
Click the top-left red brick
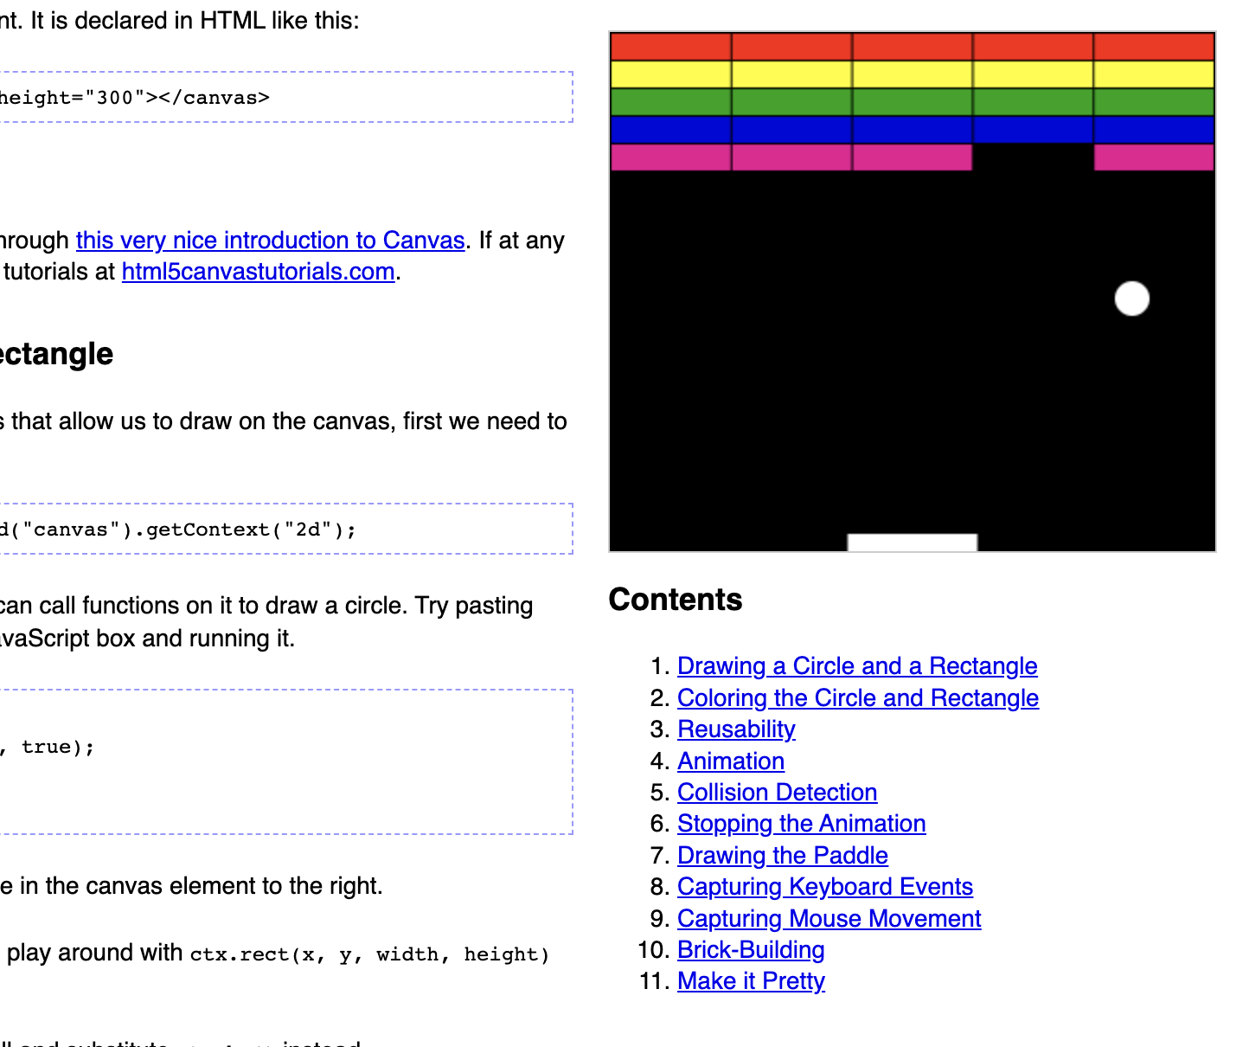pyautogui.click(x=670, y=46)
